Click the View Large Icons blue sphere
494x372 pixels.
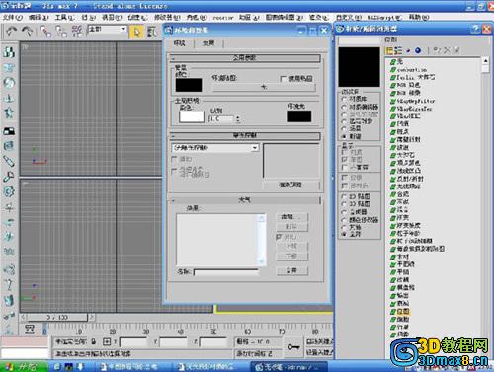pos(418,50)
